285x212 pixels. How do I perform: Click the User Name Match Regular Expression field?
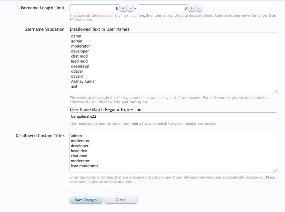tap(173, 116)
